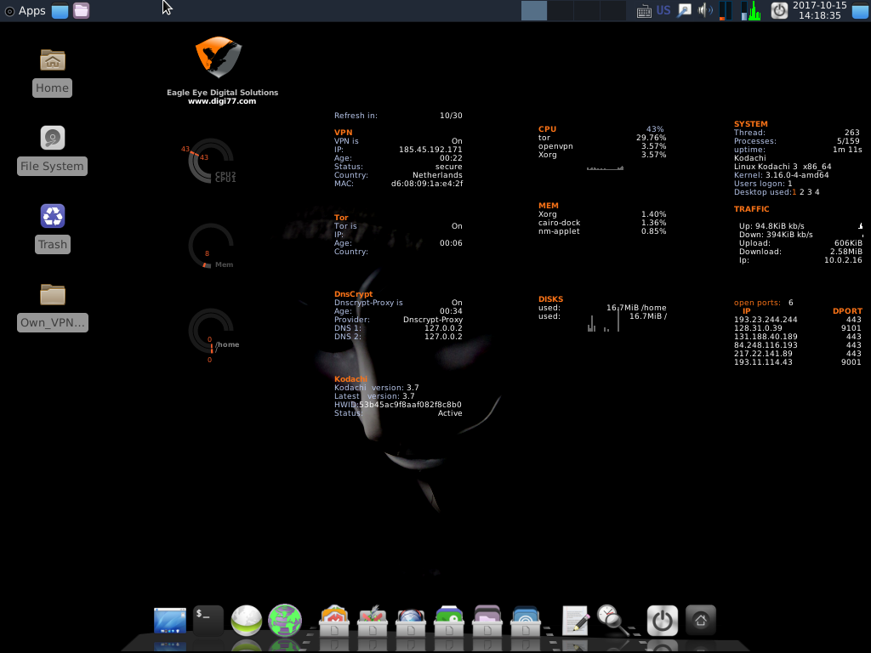Click the www.digi77.com text
This screenshot has width=871, height=653.
pyautogui.click(x=222, y=101)
